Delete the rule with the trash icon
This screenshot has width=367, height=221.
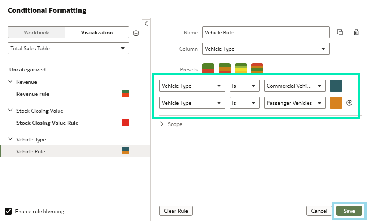(356, 32)
